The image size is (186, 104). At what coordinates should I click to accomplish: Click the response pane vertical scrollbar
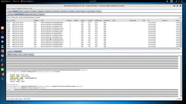click(181, 77)
